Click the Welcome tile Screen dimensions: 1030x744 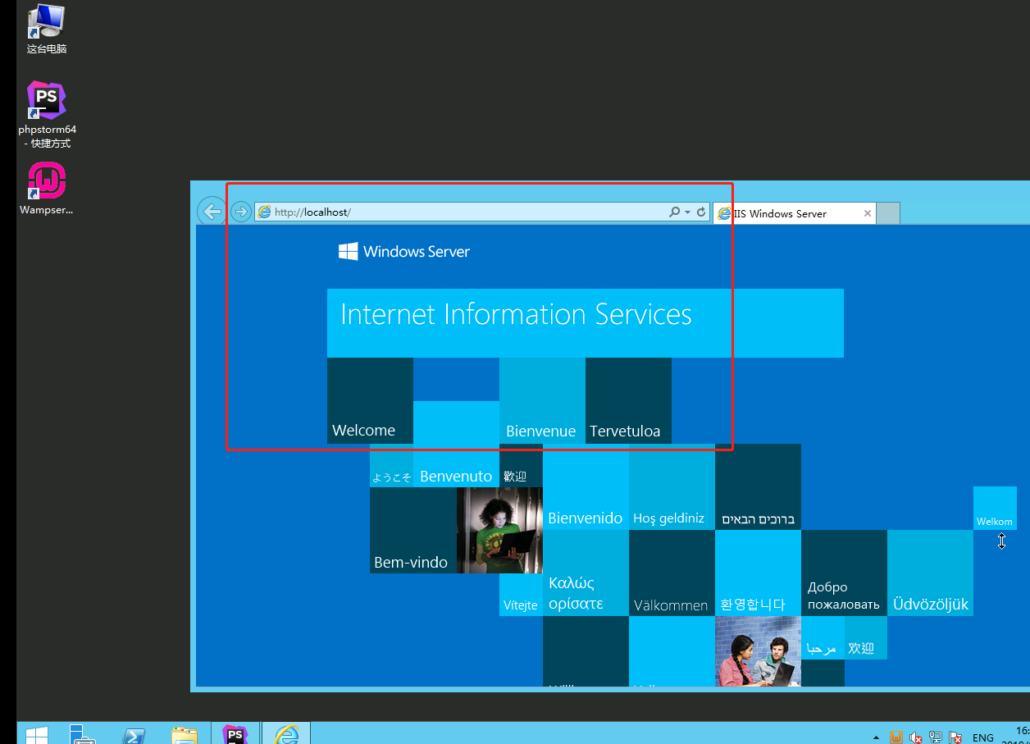click(370, 401)
